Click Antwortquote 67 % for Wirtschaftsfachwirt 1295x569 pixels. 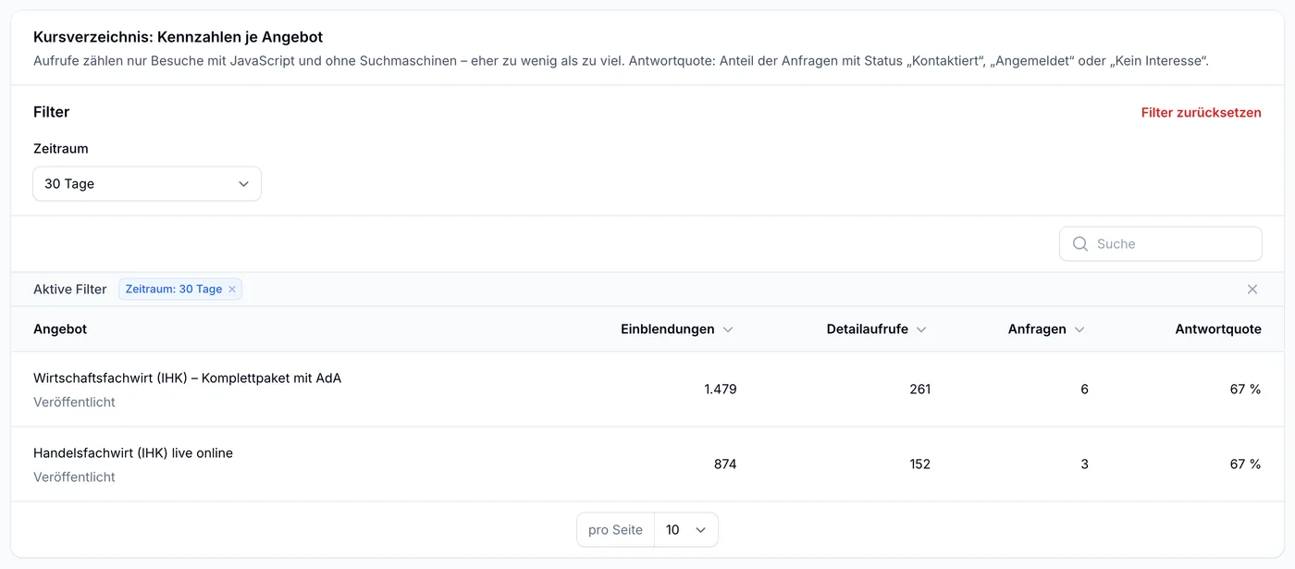(x=1245, y=390)
